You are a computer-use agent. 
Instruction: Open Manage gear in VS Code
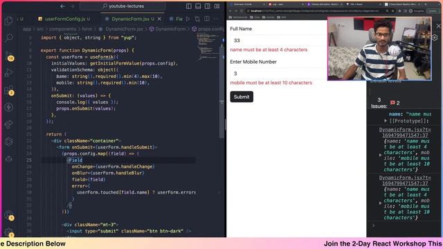pos(9,232)
